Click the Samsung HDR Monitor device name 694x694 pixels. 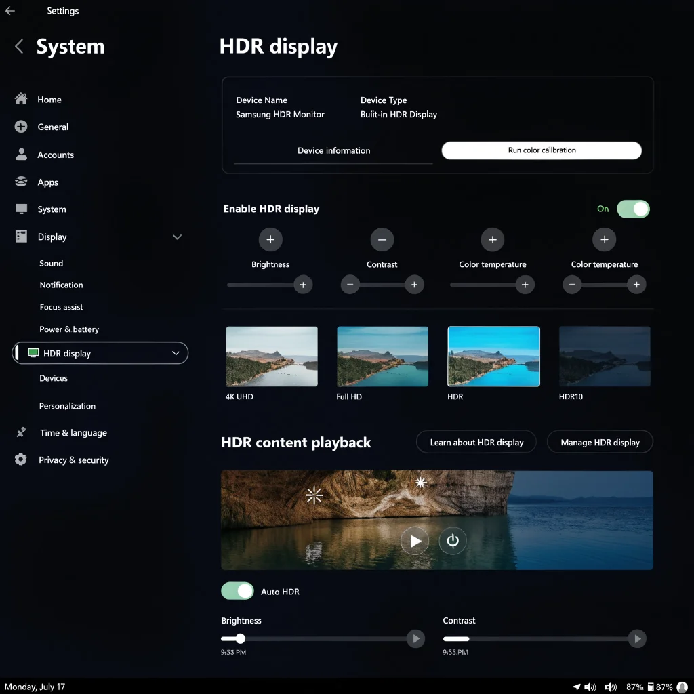pyautogui.click(x=280, y=114)
